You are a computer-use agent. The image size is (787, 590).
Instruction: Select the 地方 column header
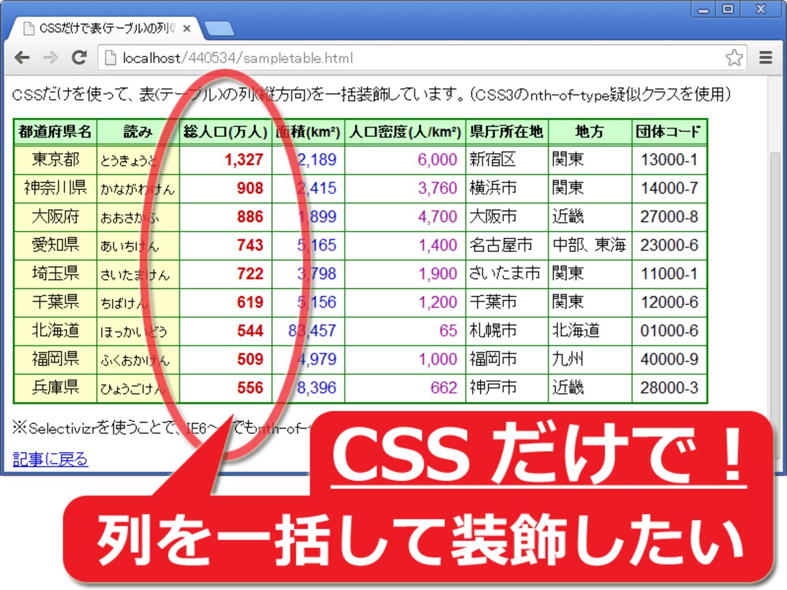click(590, 132)
